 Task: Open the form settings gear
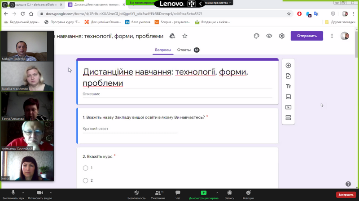[x=282, y=36]
